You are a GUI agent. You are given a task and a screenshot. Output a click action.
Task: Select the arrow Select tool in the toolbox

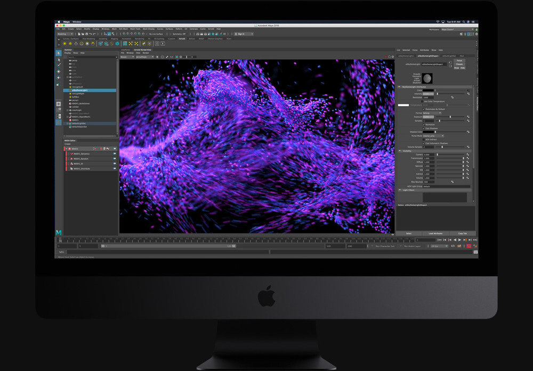(x=58, y=54)
